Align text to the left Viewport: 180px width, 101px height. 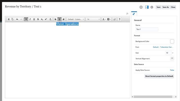coord(55,19)
